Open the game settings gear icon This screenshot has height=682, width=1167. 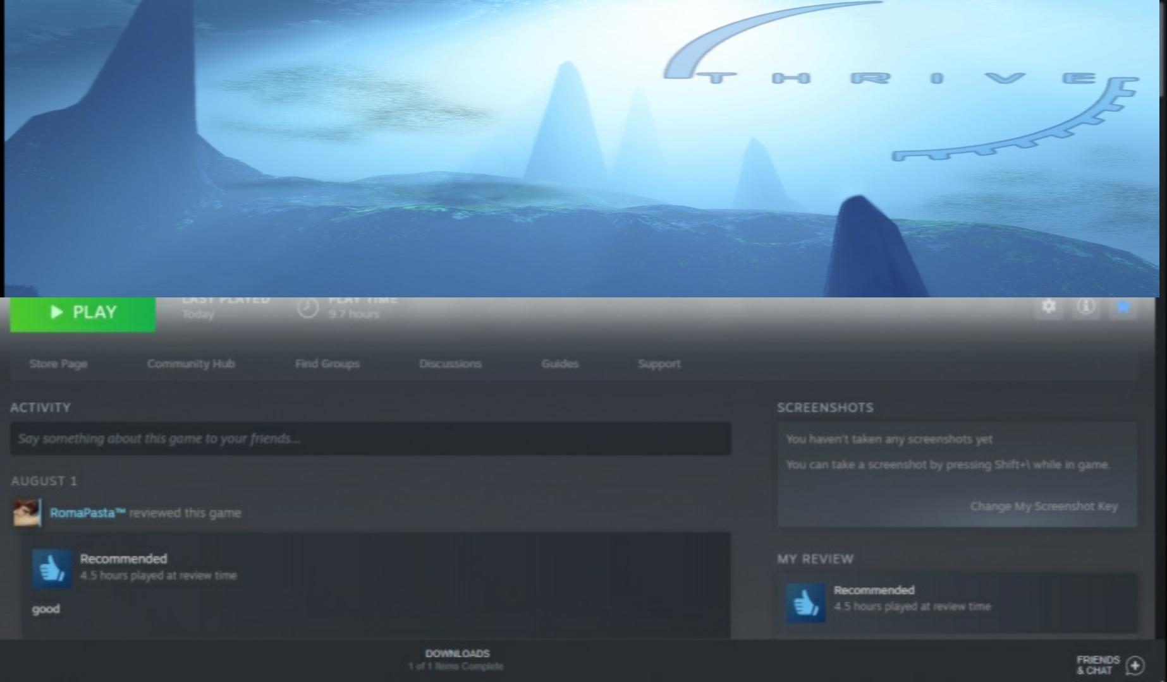(x=1048, y=306)
